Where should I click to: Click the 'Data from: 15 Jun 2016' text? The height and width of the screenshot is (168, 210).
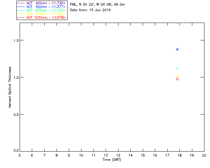coord(91,10)
